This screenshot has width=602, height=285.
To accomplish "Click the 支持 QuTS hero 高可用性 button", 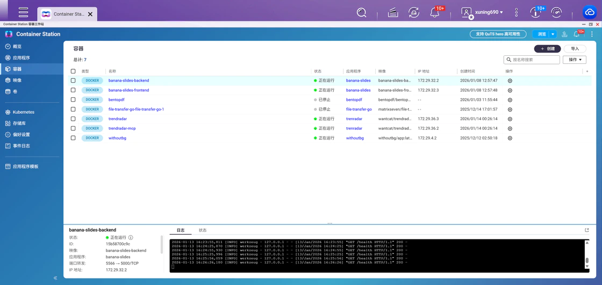I will tap(498, 34).
